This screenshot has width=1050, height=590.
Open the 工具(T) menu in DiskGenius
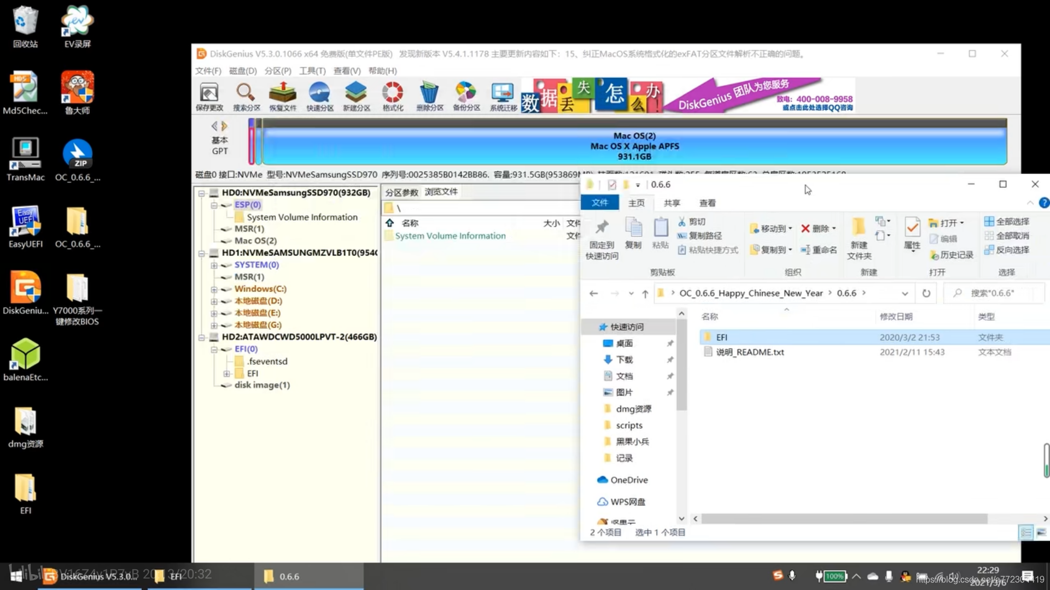tap(312, 71)
